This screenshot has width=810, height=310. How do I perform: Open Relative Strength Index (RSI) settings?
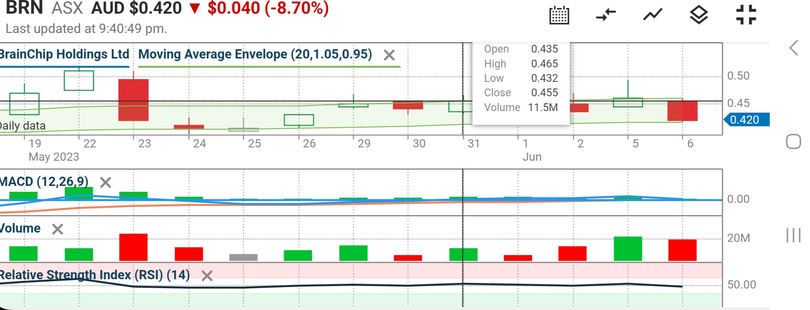pyautogui.click(x=95, y=275)
